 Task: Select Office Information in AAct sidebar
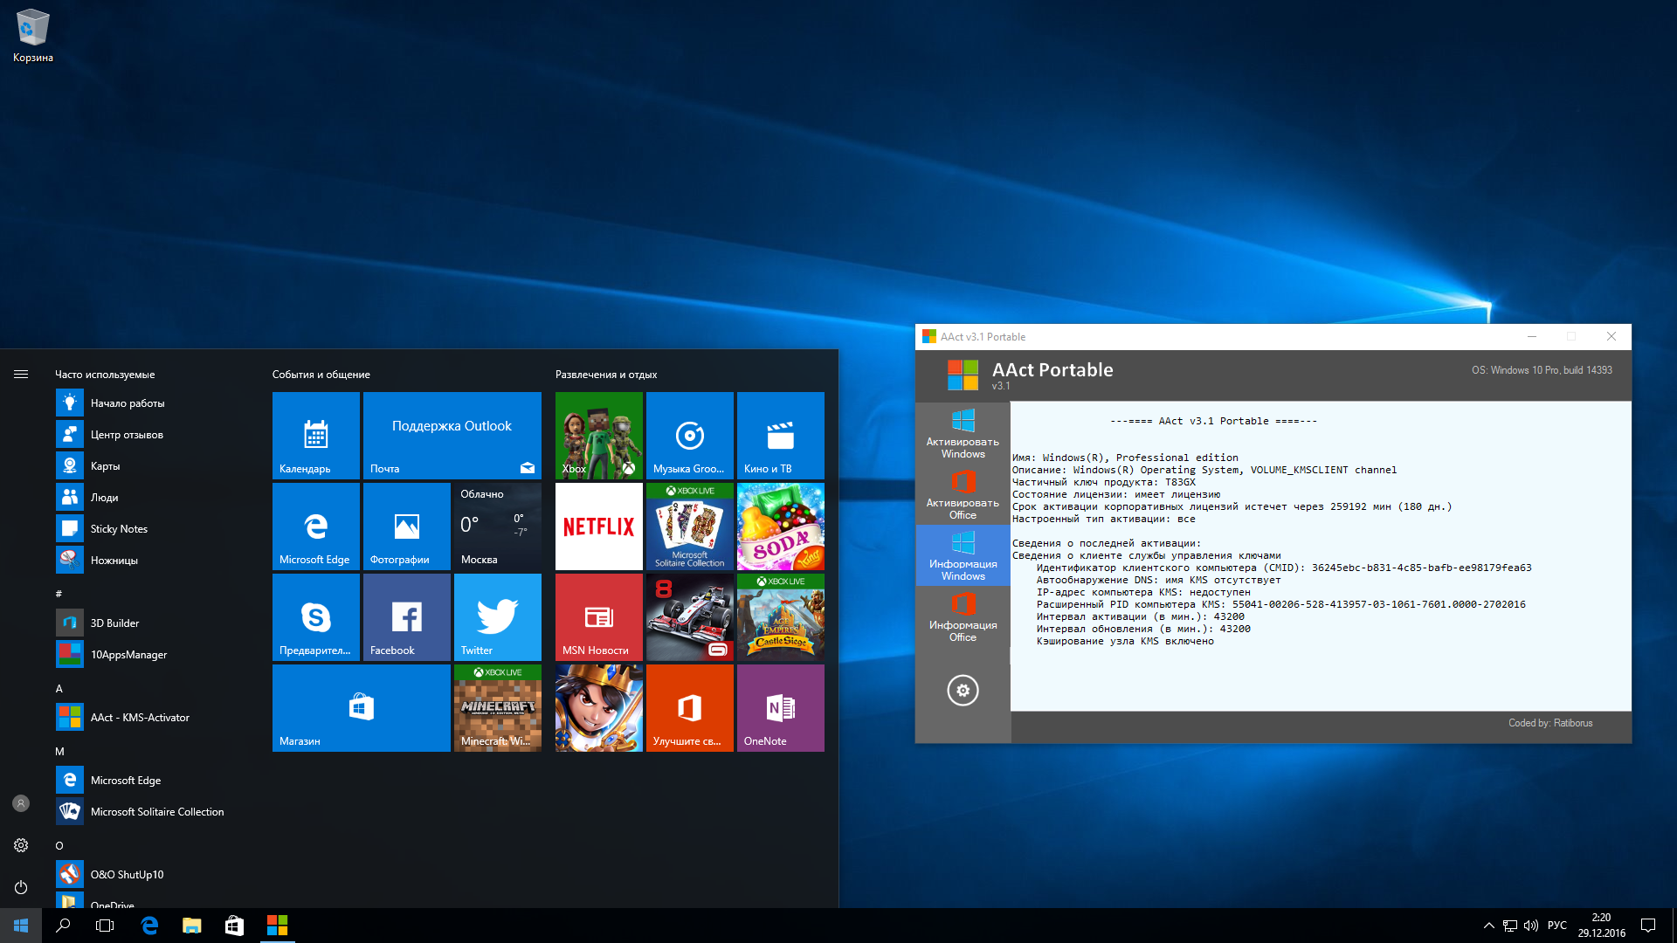point(963,616)
